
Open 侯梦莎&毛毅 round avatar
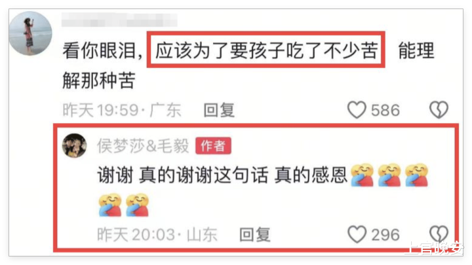tap(74, 146)
